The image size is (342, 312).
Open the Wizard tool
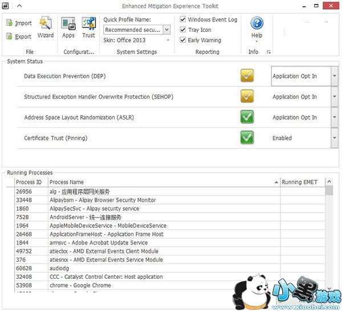tap(46, 24)
